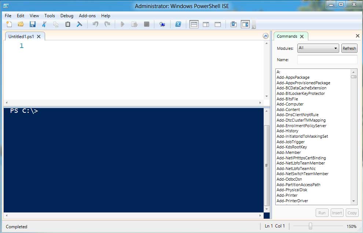The width and height of the screenshot is (363, 233).
Task: Show Command Window toolbar icon
Action: coord(233,24)
